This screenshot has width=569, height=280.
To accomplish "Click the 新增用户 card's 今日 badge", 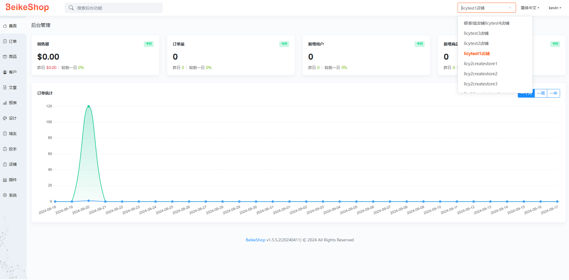I will click(x=420, y=44).
